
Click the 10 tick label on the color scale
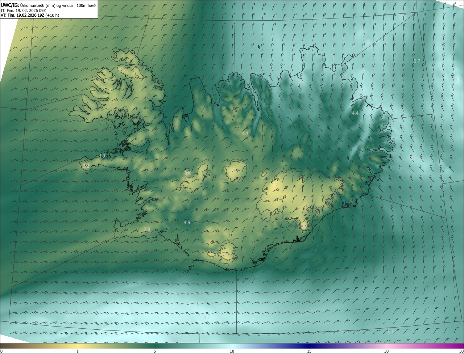pos(232,351)
